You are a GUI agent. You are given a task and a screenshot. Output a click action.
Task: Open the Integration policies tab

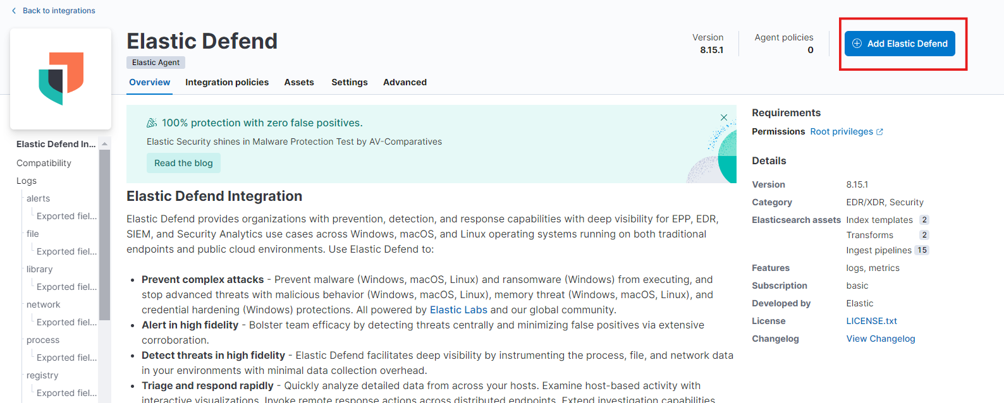(227, 82)
